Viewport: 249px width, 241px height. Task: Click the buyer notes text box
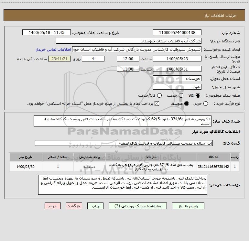(x=123, y=185)
